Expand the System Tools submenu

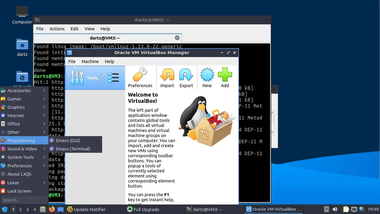click(x=24, y=157)
